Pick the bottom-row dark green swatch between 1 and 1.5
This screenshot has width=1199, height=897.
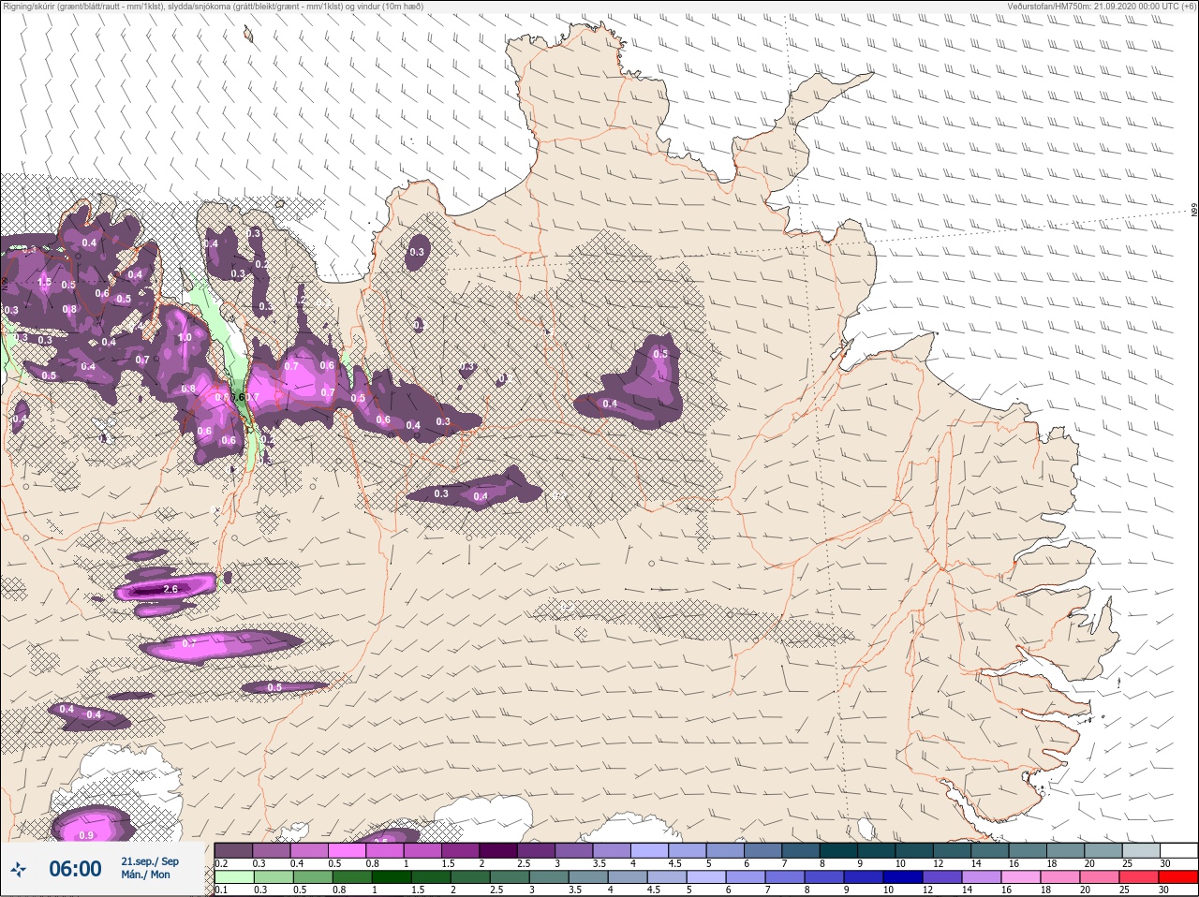coord(392,877)
